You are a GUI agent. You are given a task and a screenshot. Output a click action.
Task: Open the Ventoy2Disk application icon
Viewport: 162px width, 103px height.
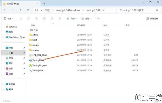coord(30,60)
